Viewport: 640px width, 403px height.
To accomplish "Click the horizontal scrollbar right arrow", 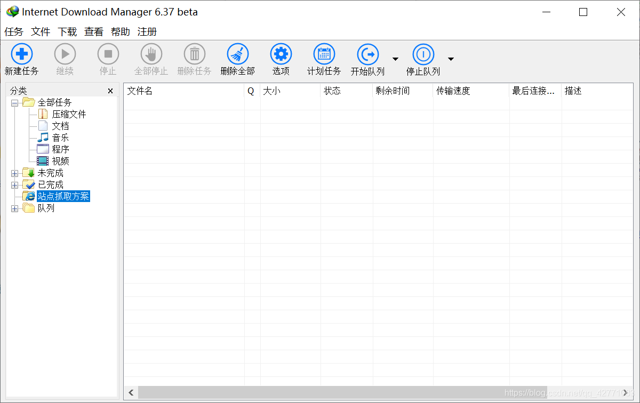I will 625,393.
